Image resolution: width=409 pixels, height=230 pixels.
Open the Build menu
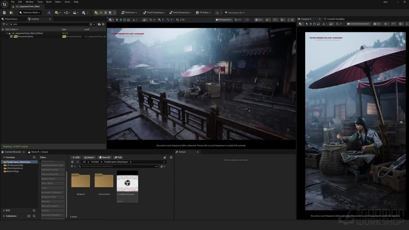[x=49, y=2]
